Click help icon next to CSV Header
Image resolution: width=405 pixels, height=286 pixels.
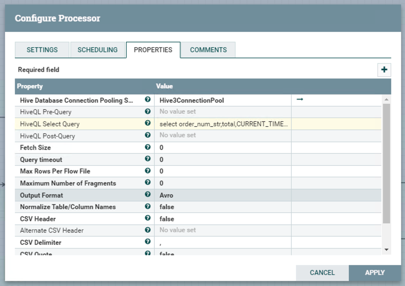(x=147, y=218)
